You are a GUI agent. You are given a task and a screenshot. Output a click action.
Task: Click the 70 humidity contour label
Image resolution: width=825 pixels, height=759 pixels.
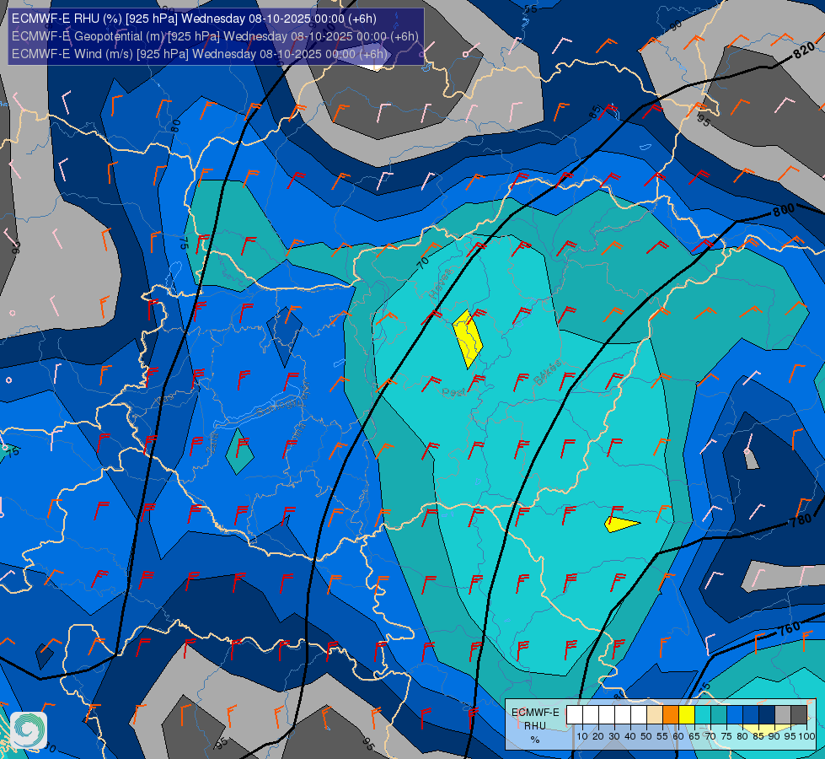[423, 262]
